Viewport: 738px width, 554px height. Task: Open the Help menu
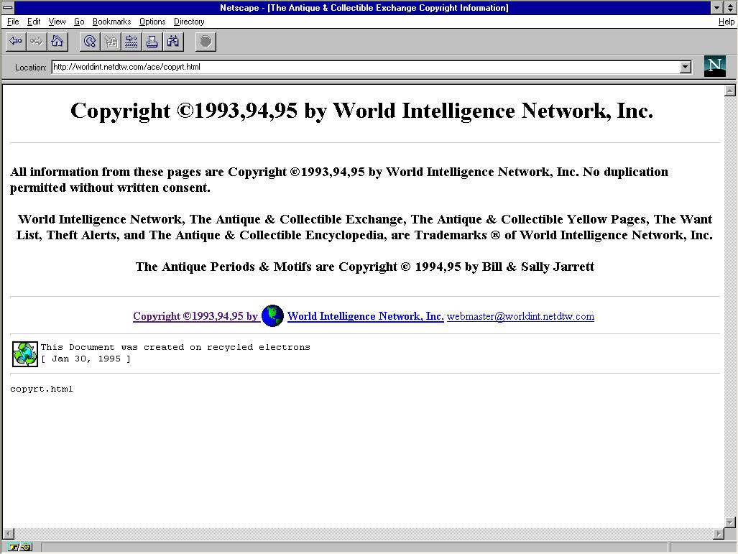click(726, 22)
